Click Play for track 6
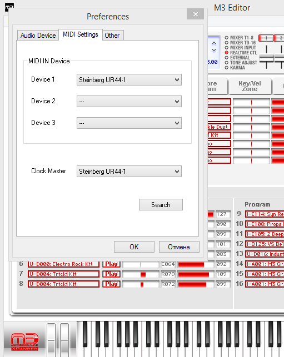This screenshot has width=284, height=357. click(x=111, y=264)
